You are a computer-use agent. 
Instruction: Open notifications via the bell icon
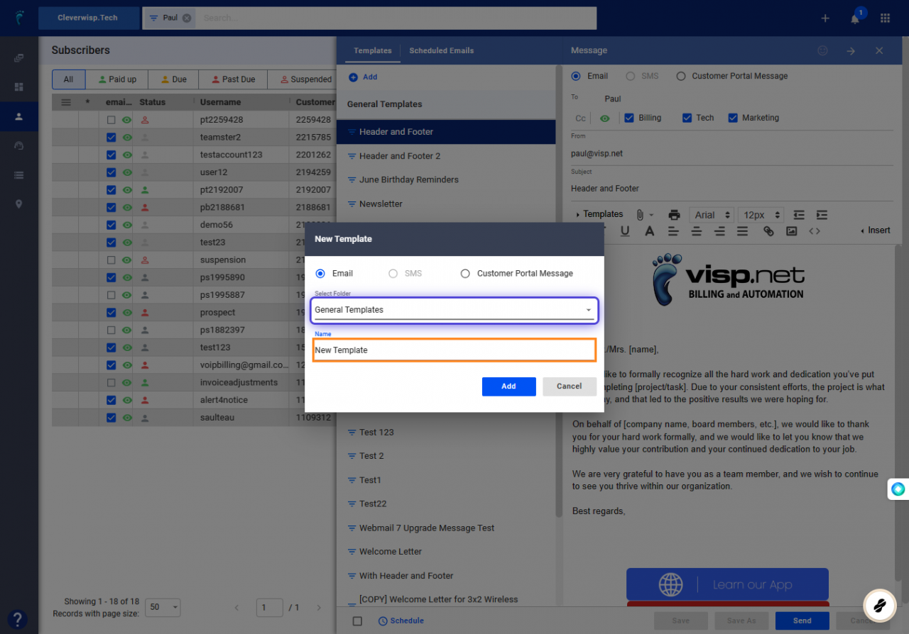[x=854, y=18]
